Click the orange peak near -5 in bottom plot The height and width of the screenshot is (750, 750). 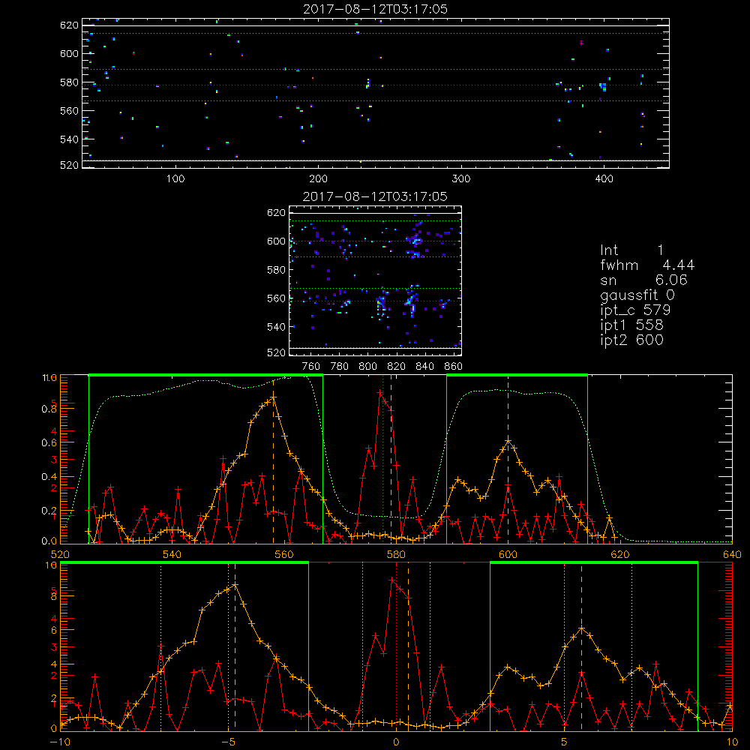pos(235,585)
